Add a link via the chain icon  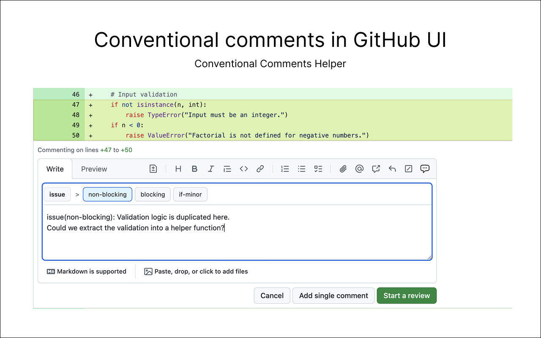[x=260, y=169]
